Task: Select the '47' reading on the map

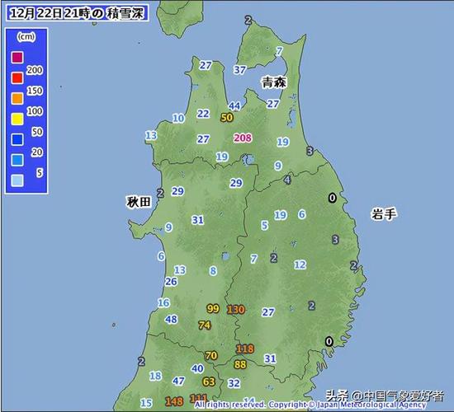Action: pos(178,381)
